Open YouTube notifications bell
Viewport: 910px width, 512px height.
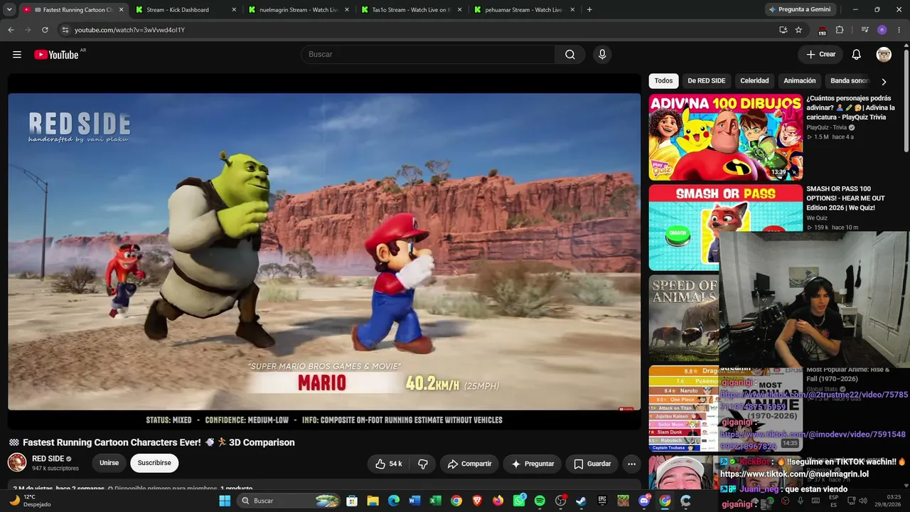(x=857, y=55)
